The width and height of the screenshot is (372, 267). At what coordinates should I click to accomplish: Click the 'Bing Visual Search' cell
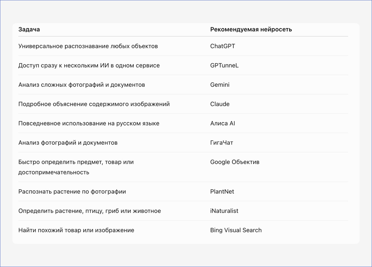tap(236, 230)
